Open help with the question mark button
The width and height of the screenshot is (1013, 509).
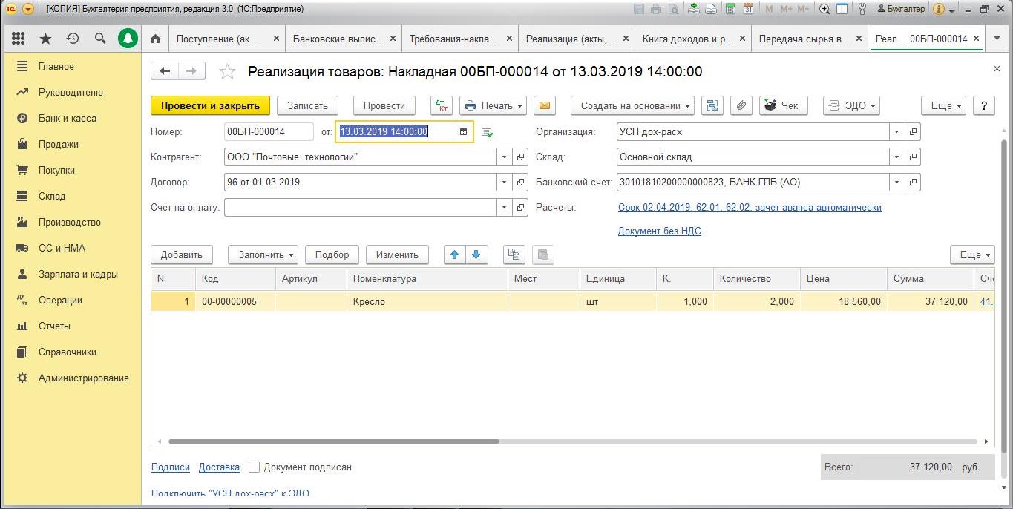984,105
